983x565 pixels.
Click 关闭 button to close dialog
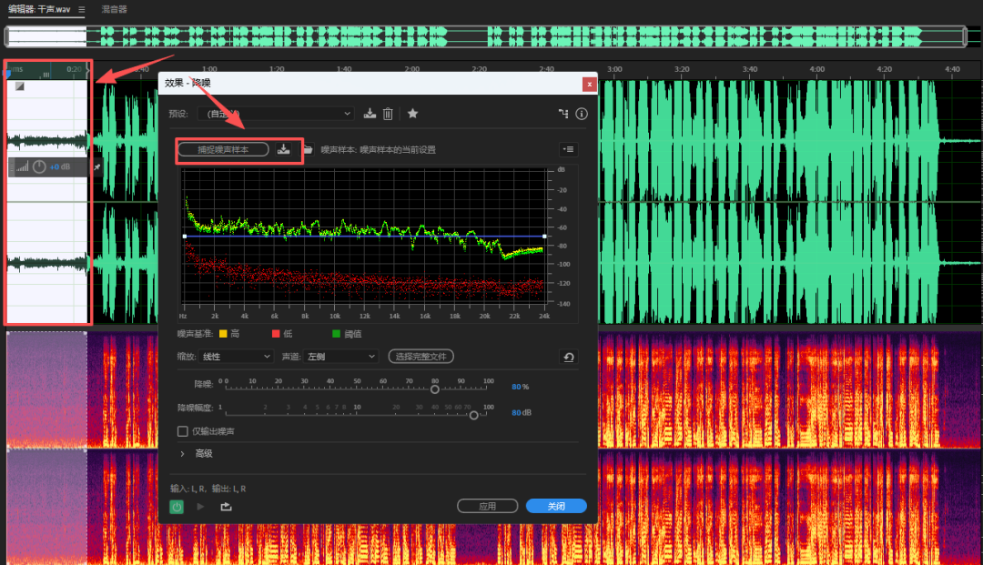tap(556, 506)
